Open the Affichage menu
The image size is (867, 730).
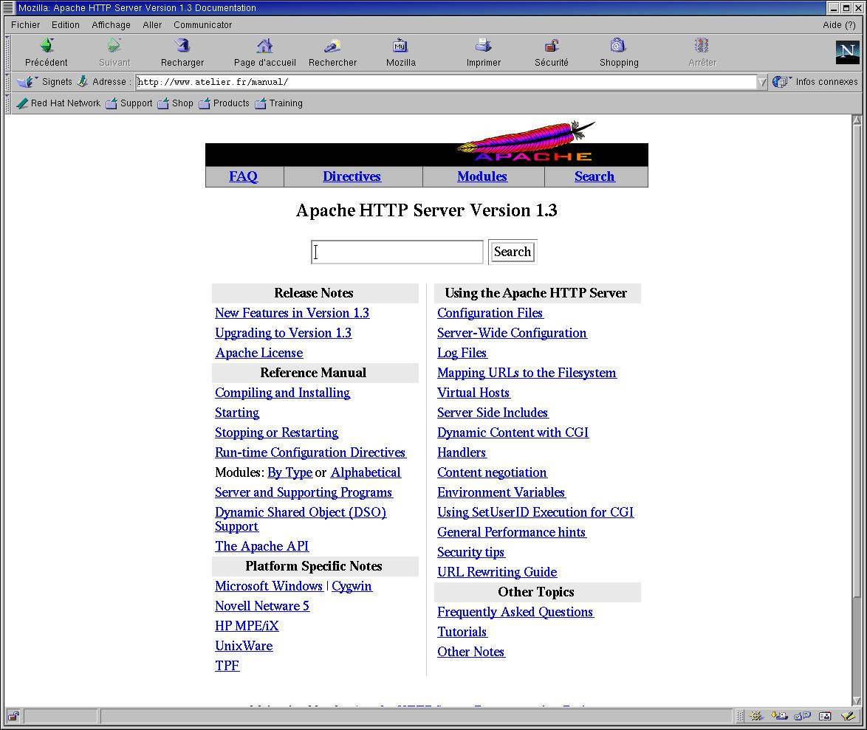tap(111, 25)
